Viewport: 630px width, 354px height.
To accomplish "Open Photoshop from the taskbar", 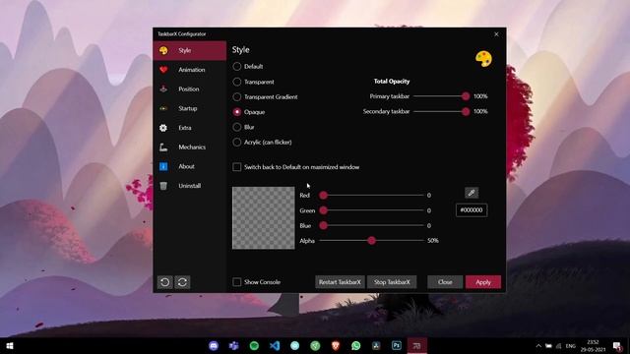I will coord(396,345).
